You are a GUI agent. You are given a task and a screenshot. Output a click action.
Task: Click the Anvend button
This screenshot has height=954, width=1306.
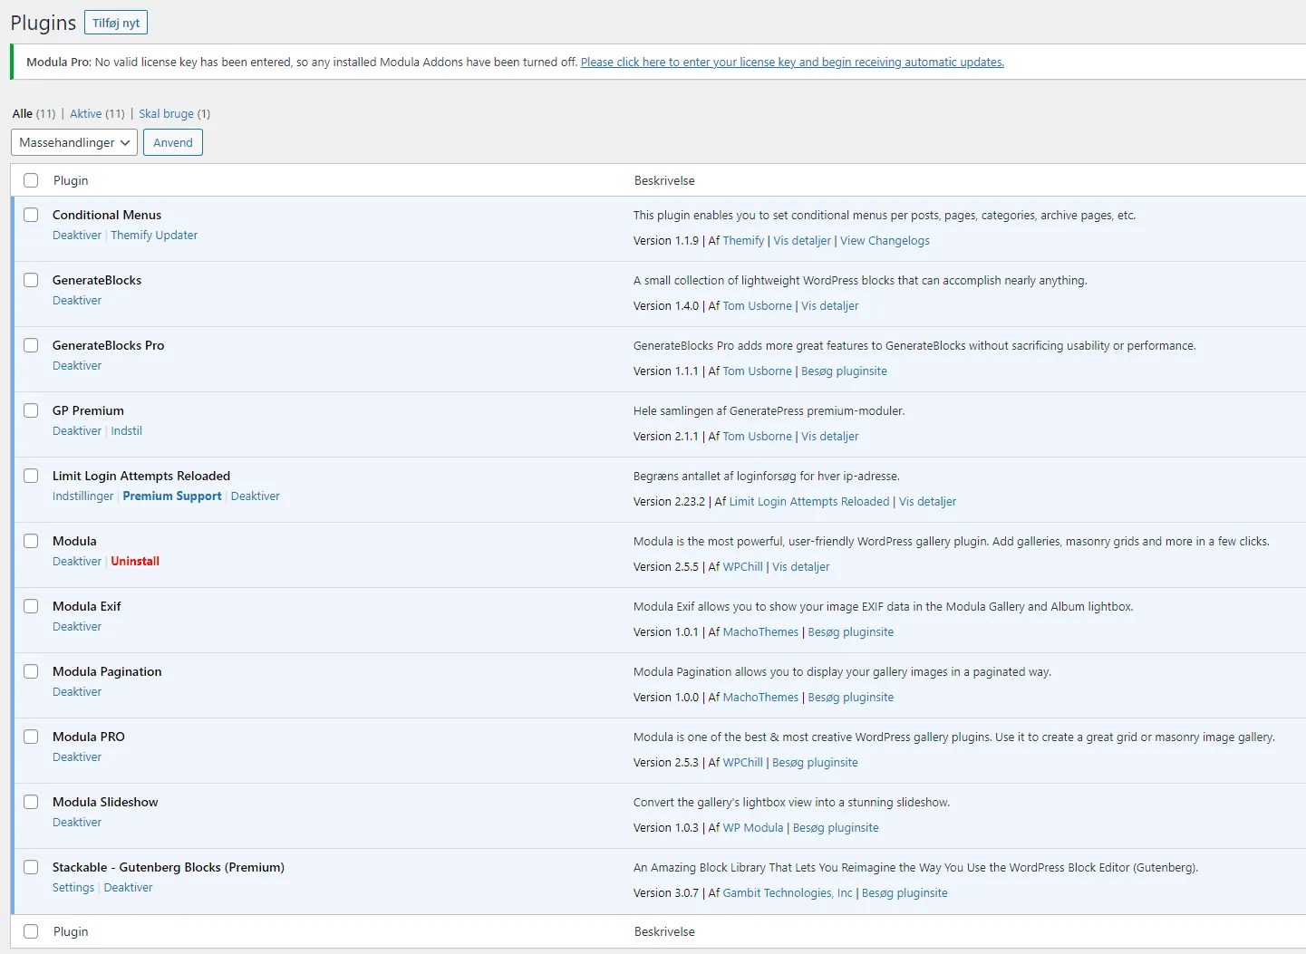(x=173, y=142)
